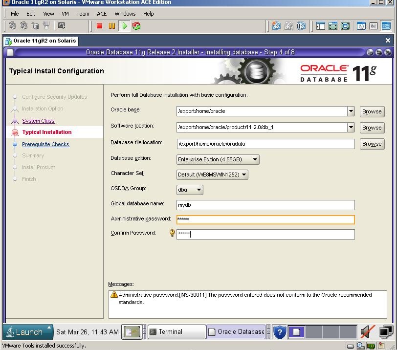Click the Prerequisite Checks link
This screenshot has height=350, width=397.
point(45,144)
